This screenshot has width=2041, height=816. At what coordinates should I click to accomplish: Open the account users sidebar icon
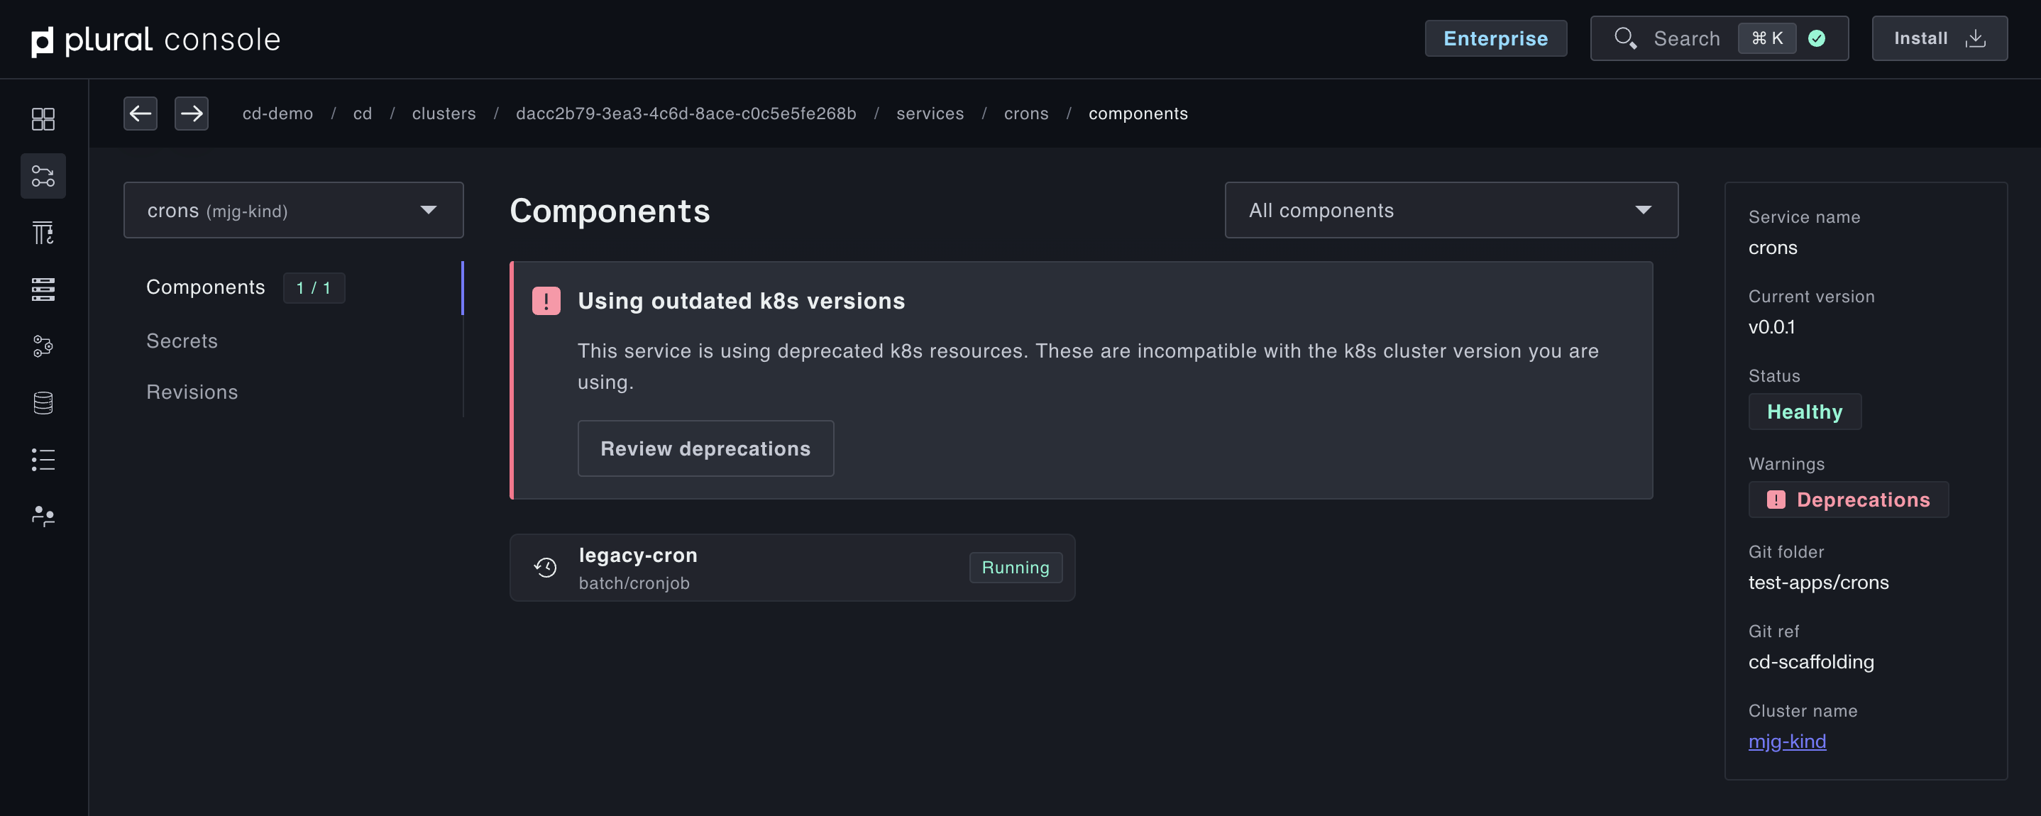click(43, 517)
